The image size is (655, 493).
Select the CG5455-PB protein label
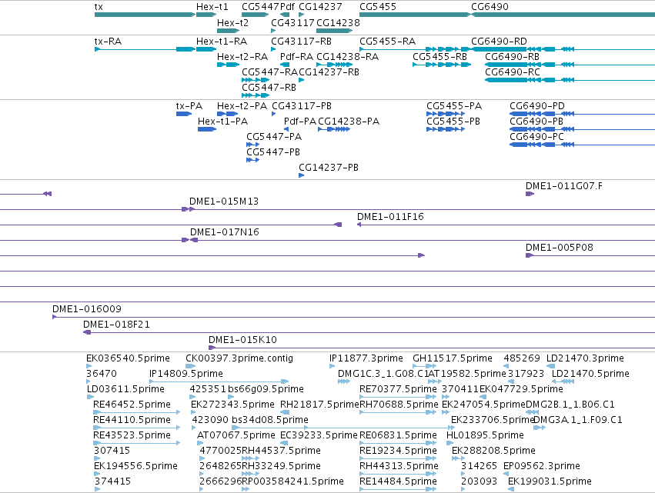(x=453, y=121)
